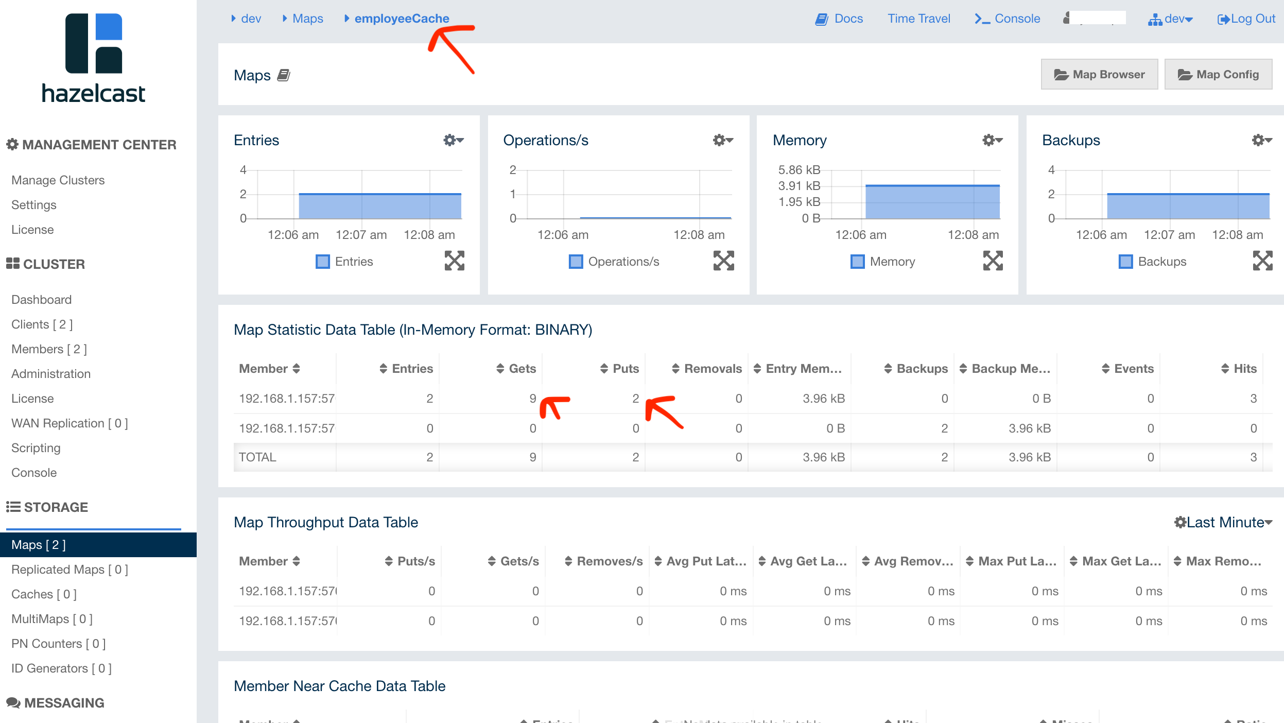Open MultiMaps [ 0 ]
Image resolution: width=1284 pixels, height=723 pixels.
pyautogui.click(x=52, y=619)
